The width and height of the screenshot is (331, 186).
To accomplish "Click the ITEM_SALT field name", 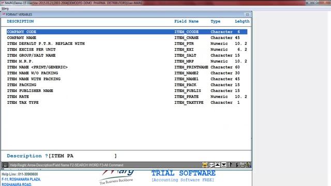I will pyautogui.click(x=185, y=55).
